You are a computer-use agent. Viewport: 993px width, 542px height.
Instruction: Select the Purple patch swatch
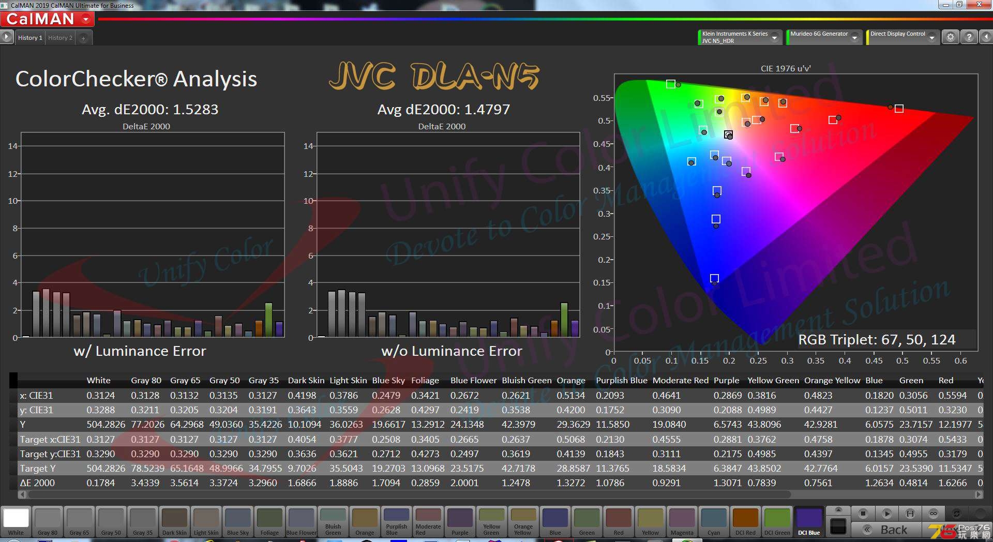coord(460,521)
